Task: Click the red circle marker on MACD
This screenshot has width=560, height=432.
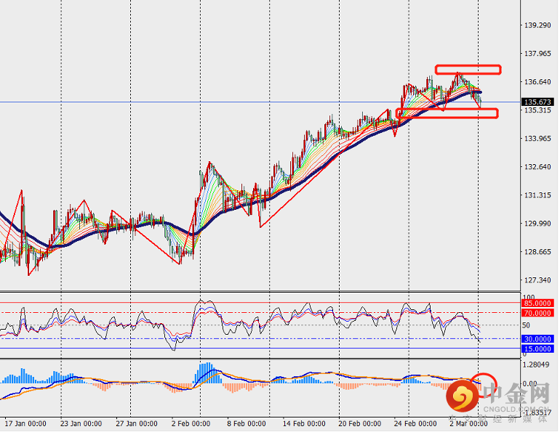Action: tap(482, 380)
